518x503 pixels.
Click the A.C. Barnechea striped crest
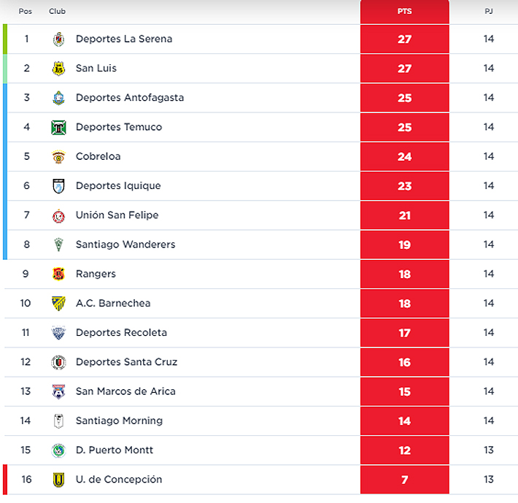point(59,304)
